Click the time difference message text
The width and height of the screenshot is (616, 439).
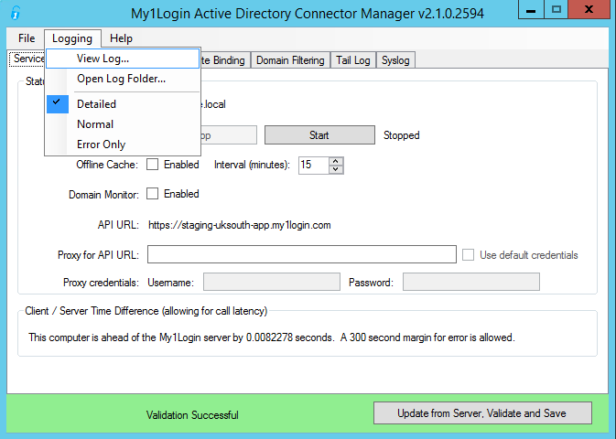272,337
